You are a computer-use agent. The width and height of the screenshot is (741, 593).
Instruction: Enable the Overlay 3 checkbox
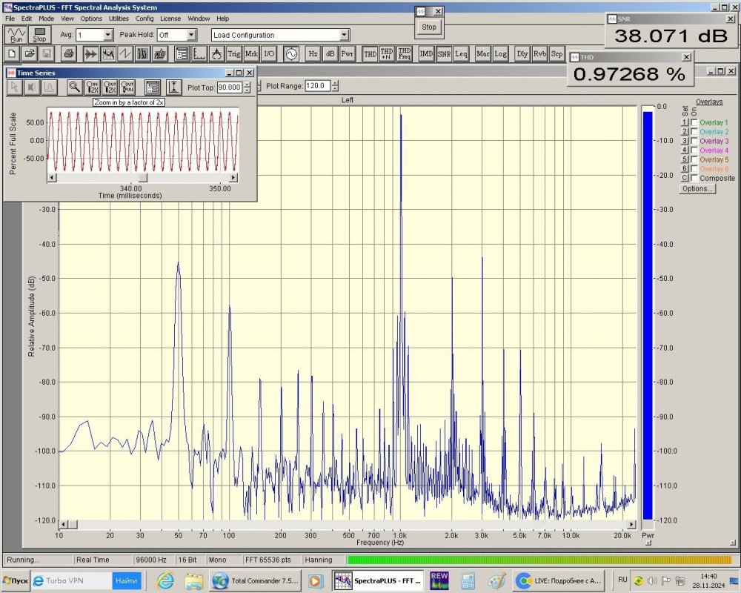click(694, 141)
